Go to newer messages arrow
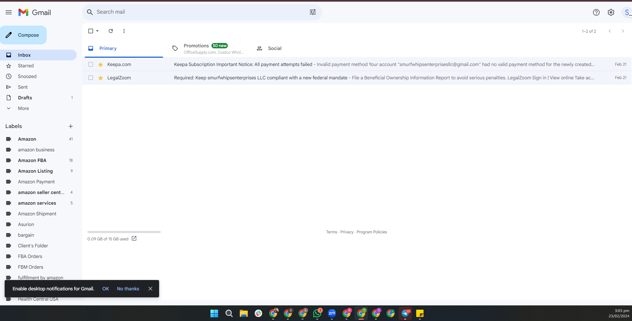632x321 pixels. pyautogui.click(x=610, y=31)
